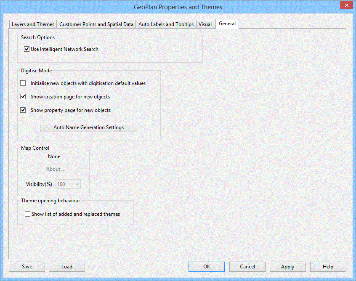
Task: Open Auto Name Generation Settings
Action: click(x=88, y=127)
